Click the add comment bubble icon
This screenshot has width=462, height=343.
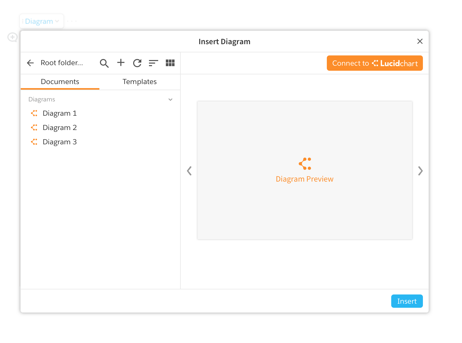point(12,37)
